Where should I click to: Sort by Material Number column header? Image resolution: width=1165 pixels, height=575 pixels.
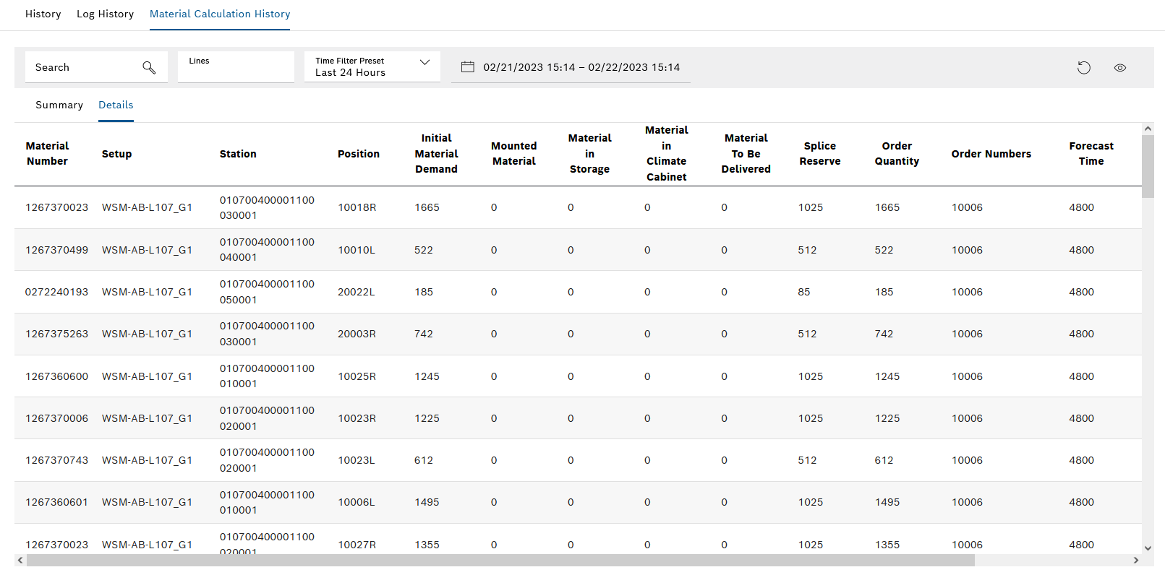click(48, 153)
